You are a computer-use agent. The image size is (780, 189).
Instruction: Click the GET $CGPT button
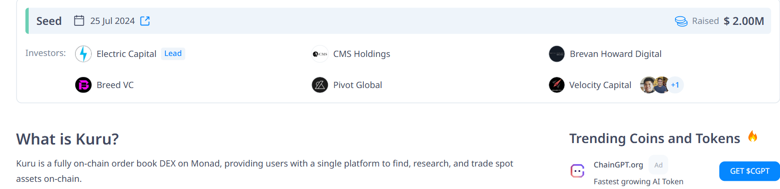749,171
